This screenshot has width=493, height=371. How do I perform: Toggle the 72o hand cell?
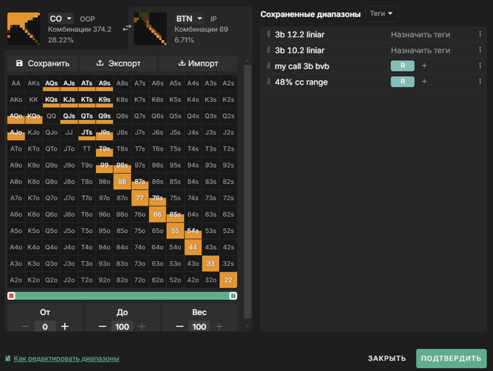pos(140,279)
